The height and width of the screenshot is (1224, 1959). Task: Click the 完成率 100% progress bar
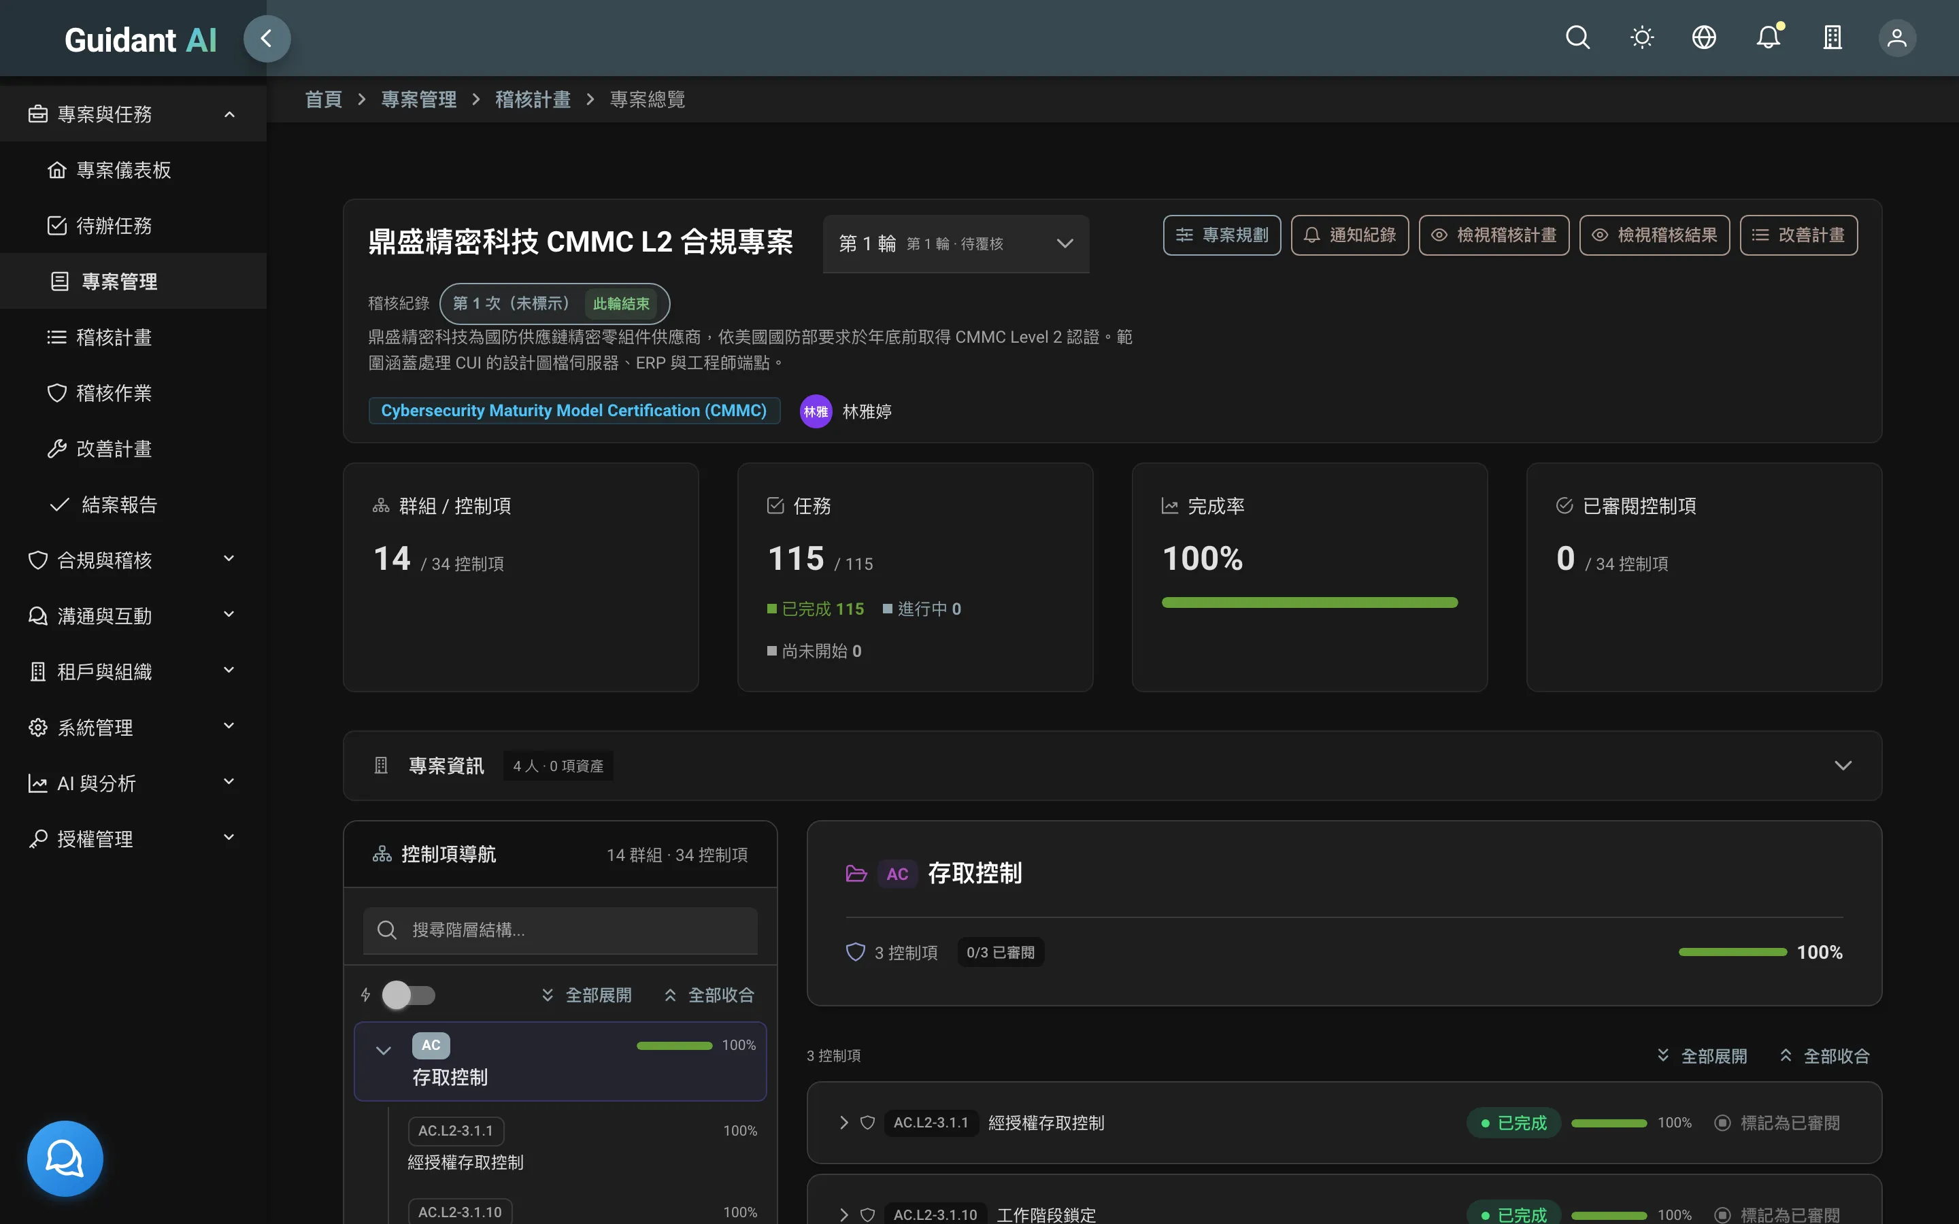1309,602
